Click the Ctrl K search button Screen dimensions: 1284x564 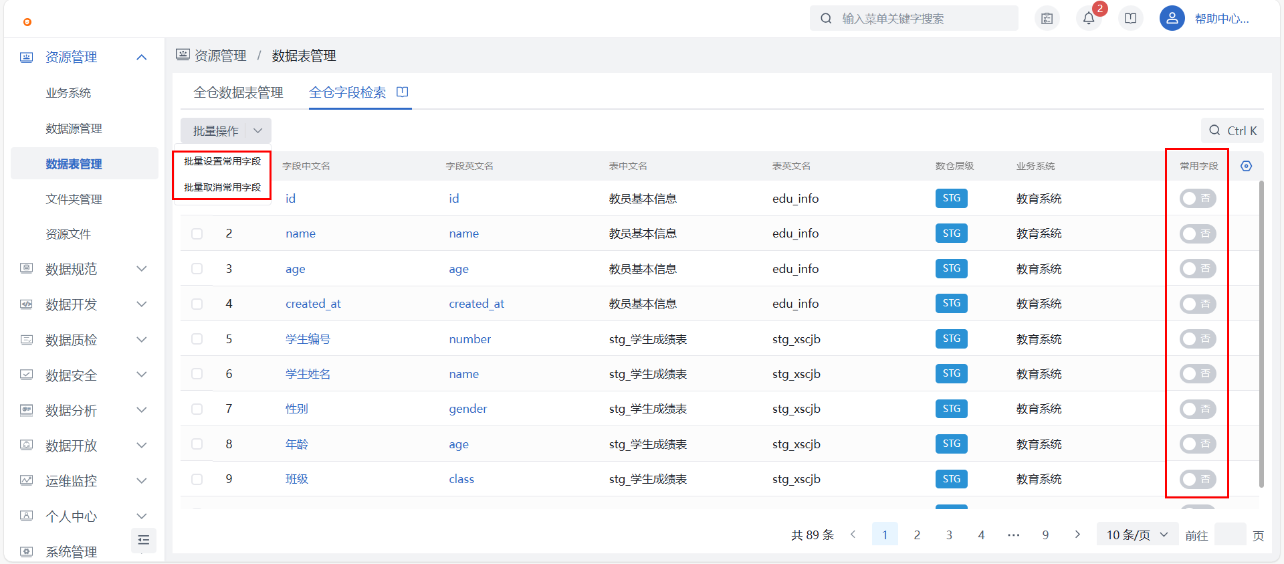1233,130
